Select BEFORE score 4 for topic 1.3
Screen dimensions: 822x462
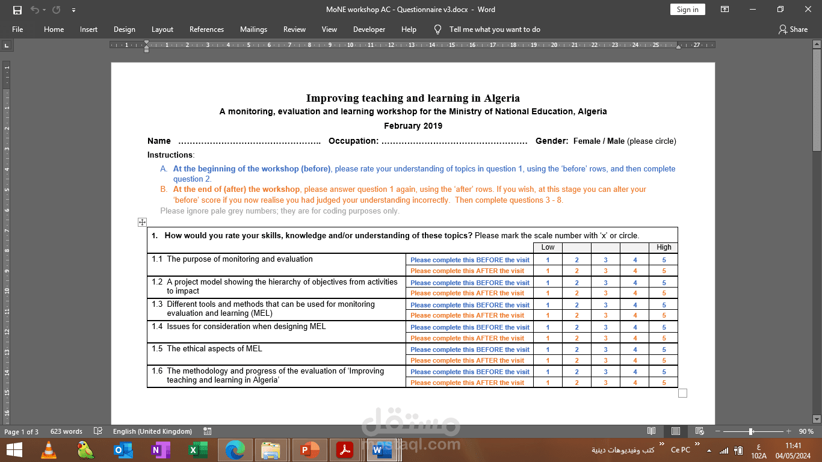coord(635,305)
